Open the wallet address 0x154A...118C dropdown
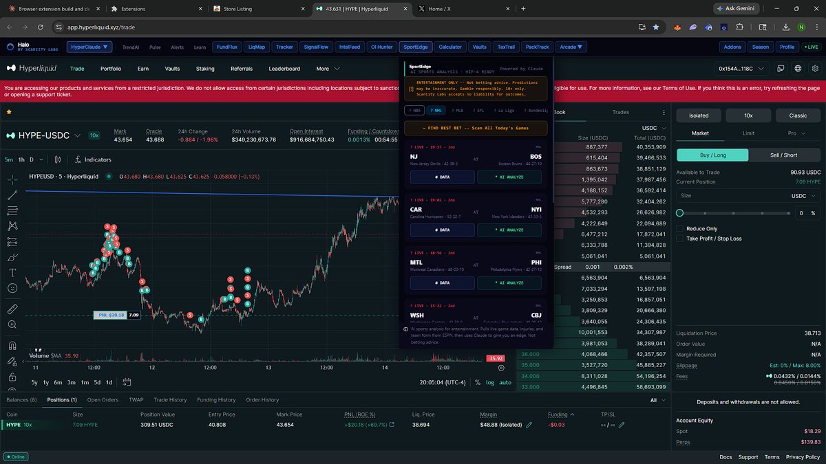The height and width of the screenshot is (464, 826). click(x=741, y=69)
